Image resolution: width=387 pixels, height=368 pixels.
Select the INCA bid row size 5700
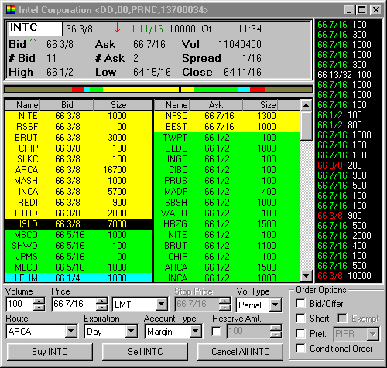[x=79, y=192]
